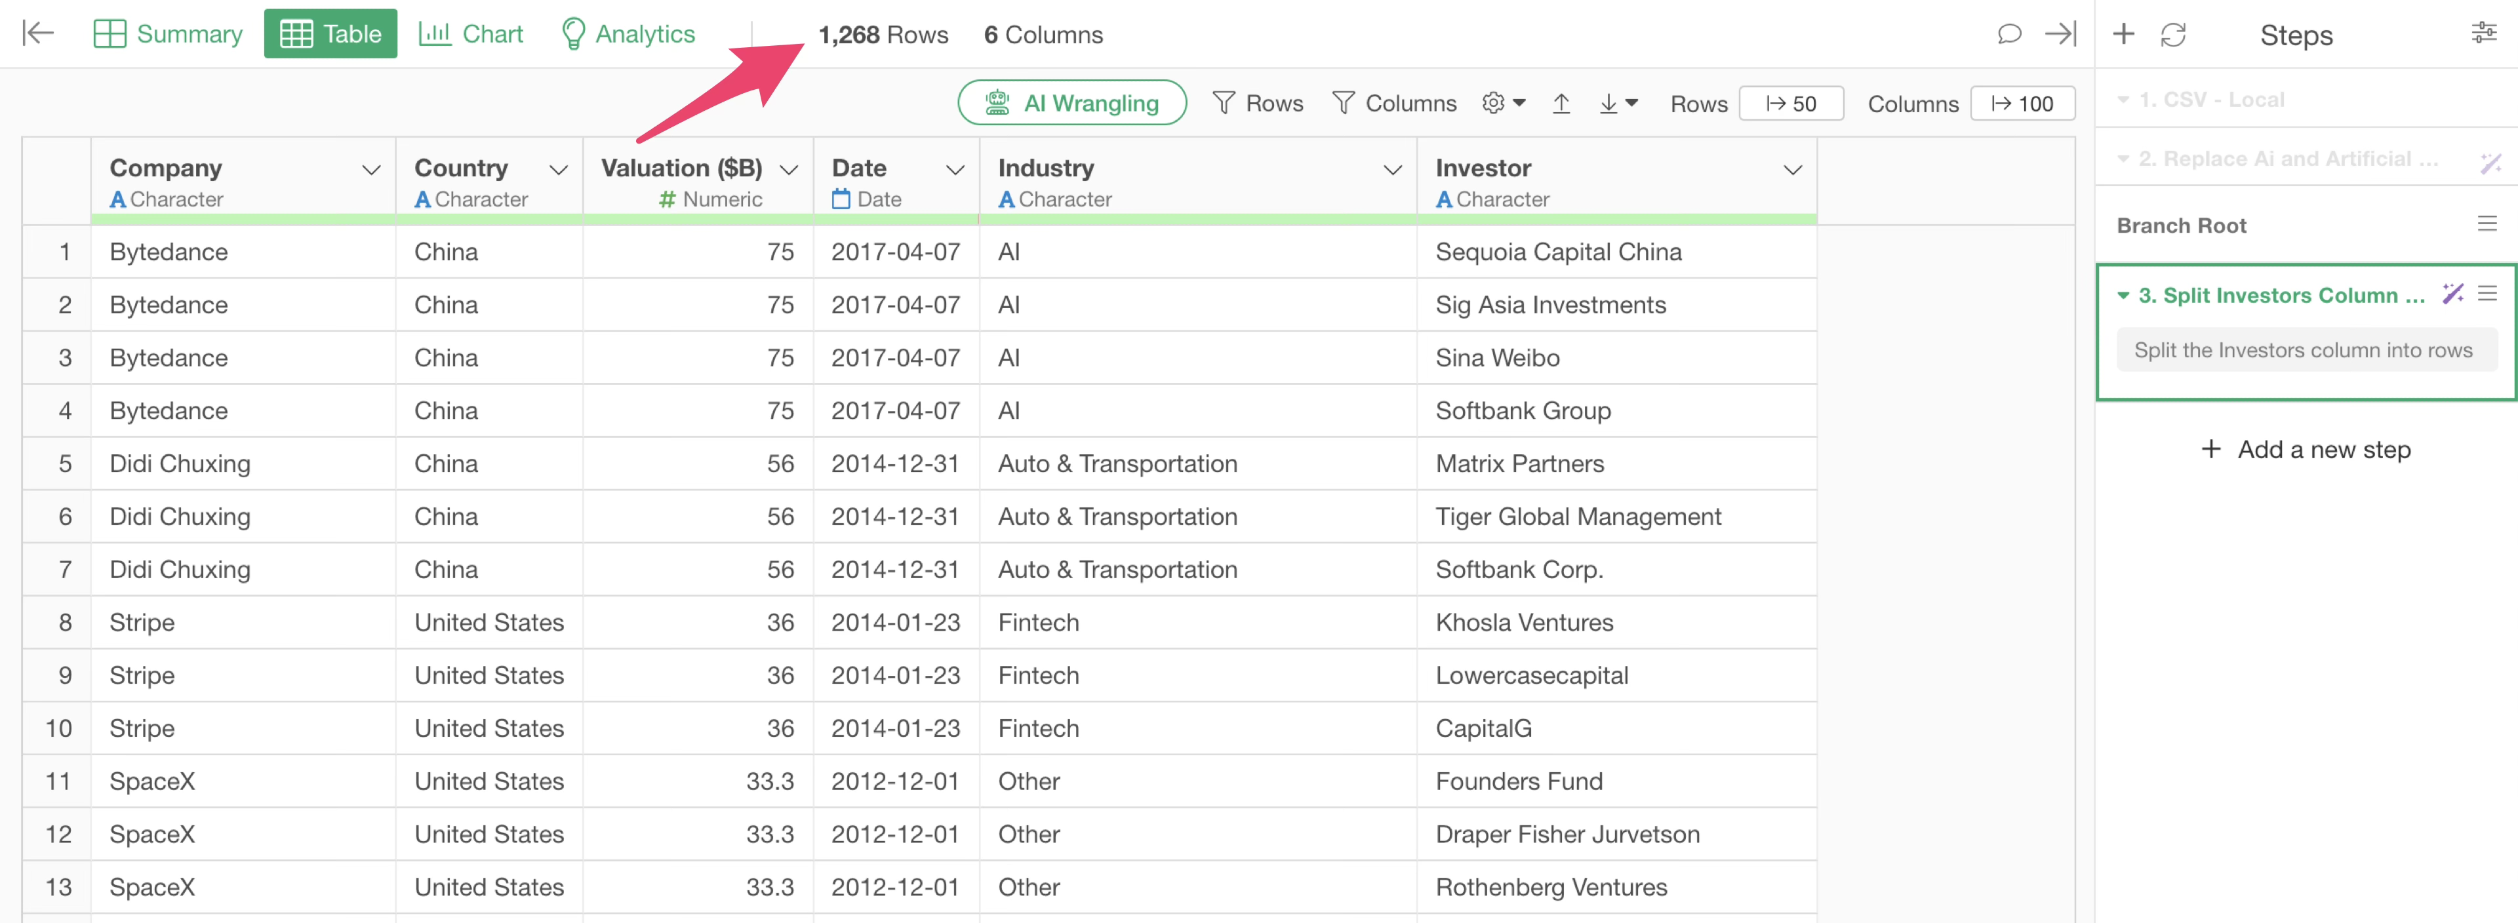The height and width of the screenshot is (923, 2518).
Task: Select the Matrix Partners cell
Action: click(1616, 464)
